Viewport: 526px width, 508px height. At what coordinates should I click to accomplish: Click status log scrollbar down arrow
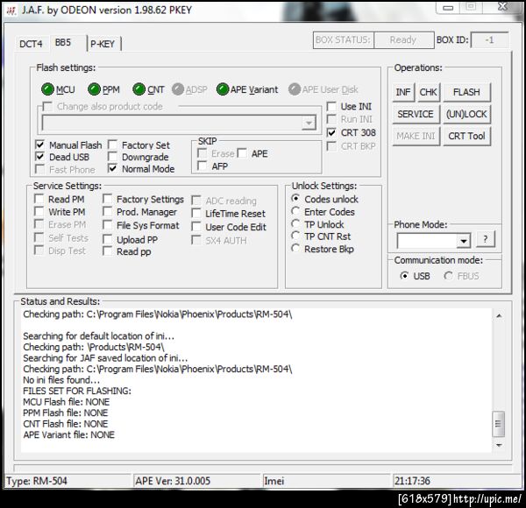tap(499, 445)
